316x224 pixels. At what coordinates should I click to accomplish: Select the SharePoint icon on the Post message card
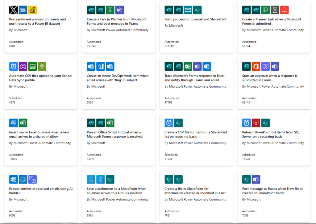[x=247, y=179]
